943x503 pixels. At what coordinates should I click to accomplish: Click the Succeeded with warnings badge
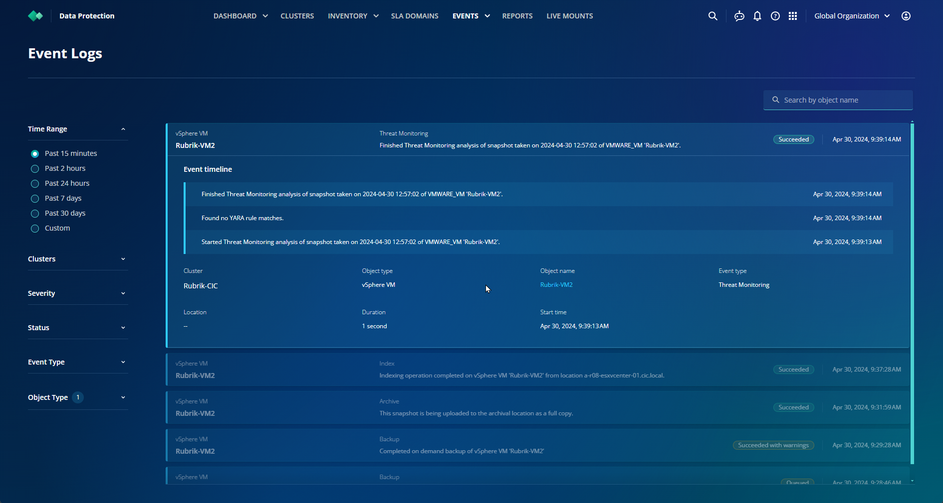click(x=773, y=445)
